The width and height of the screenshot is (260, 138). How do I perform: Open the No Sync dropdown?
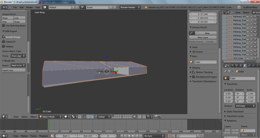coord(154,136)
